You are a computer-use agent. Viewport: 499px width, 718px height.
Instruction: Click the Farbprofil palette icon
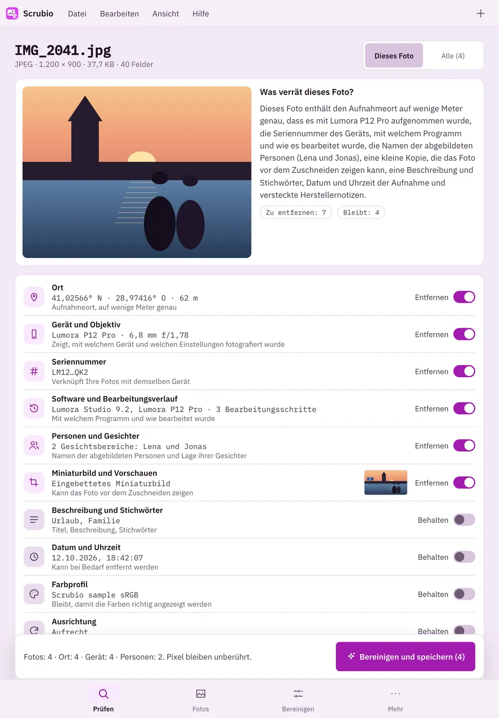click(x=34, y=594)
